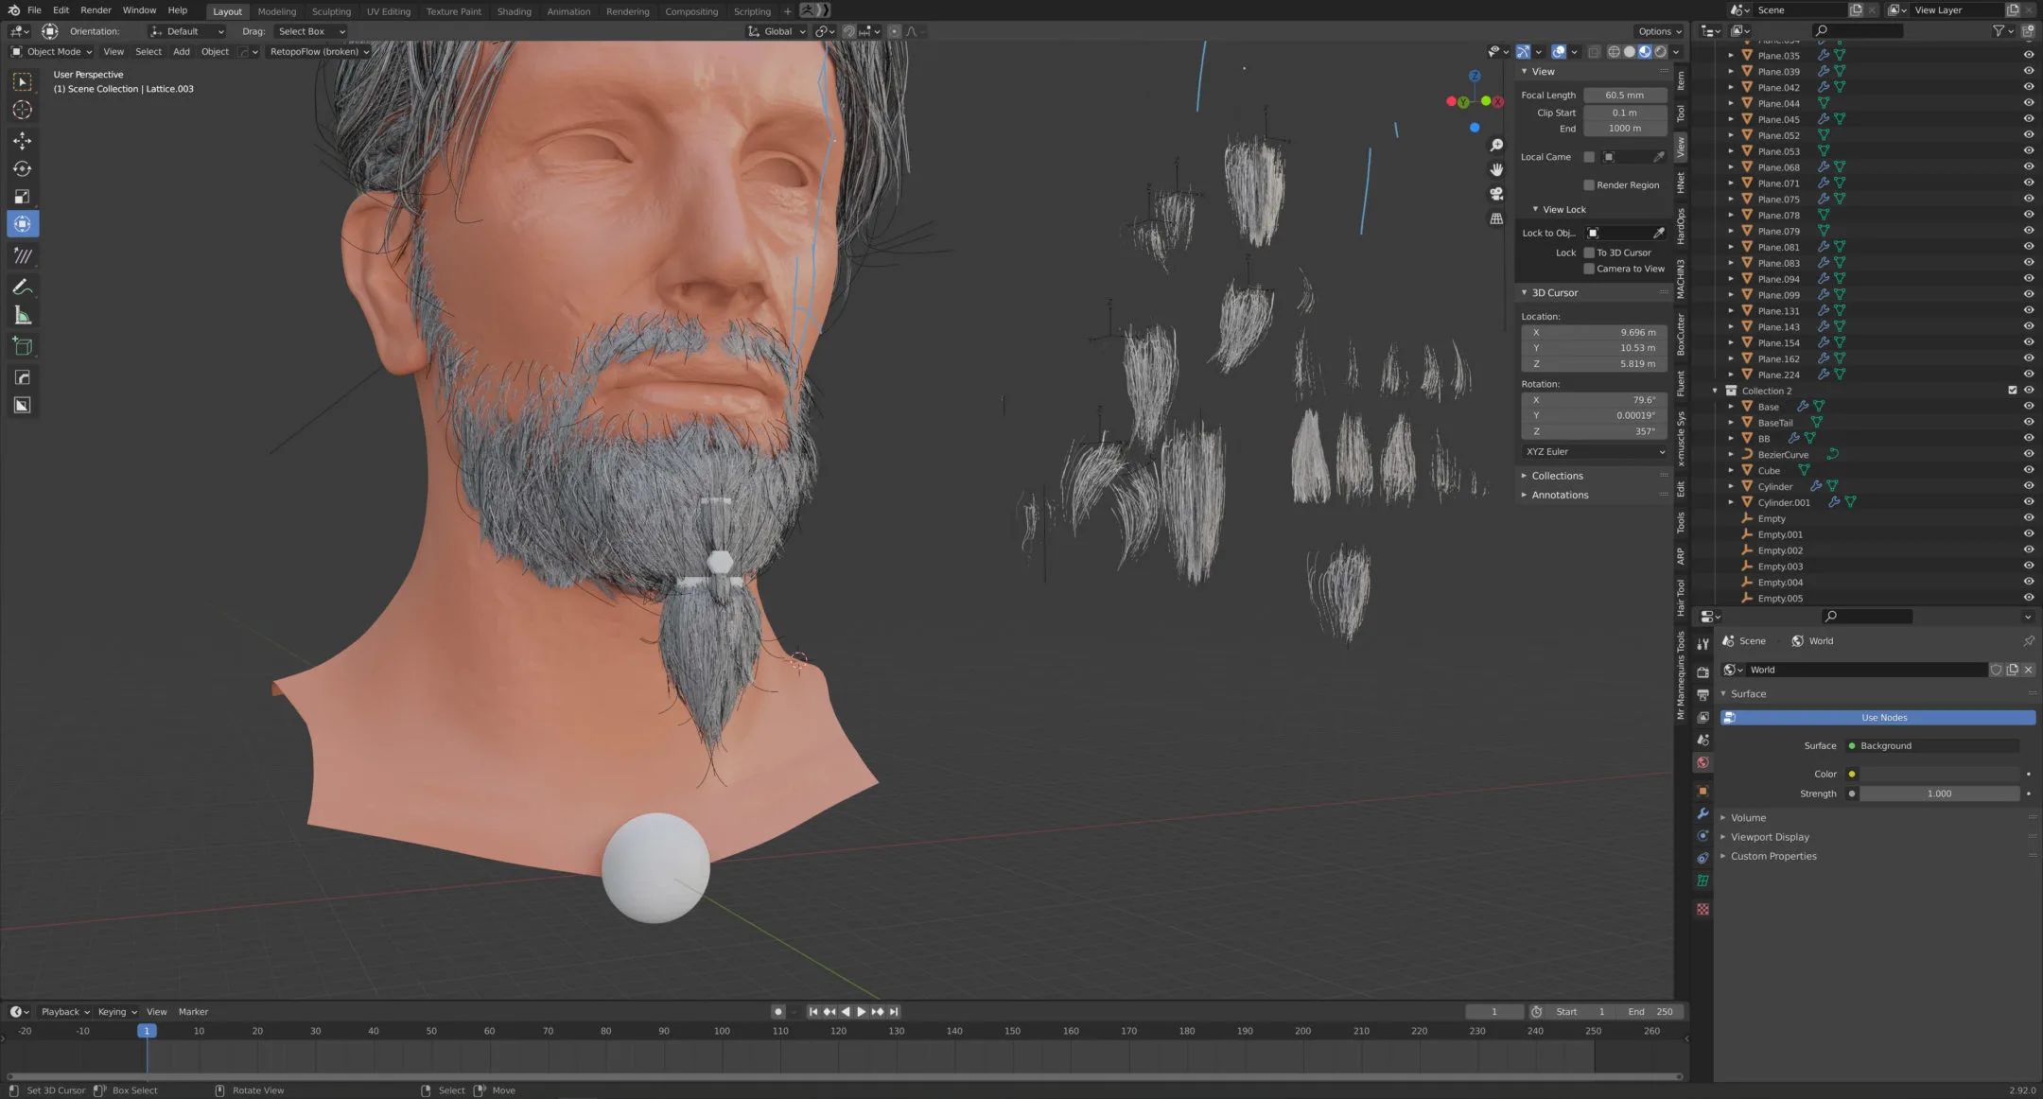2043x1099 pixels.
Task: Click the Add Cube tool icon
Action: (23, 346)
